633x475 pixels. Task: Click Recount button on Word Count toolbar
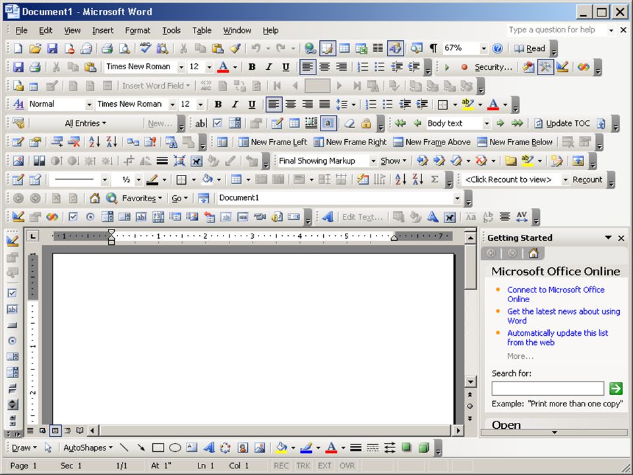point(587,179)
